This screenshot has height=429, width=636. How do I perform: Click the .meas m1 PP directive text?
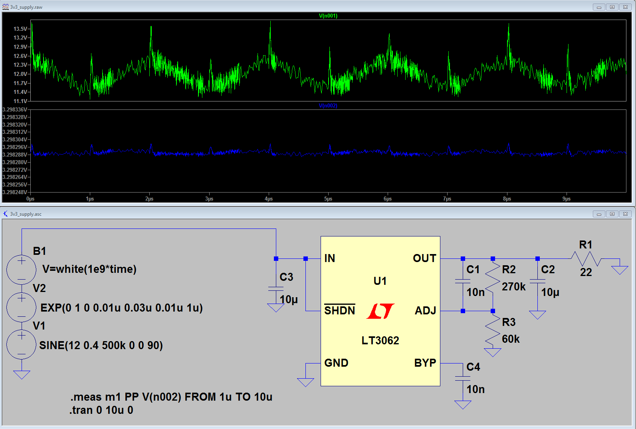pos(171,397)
